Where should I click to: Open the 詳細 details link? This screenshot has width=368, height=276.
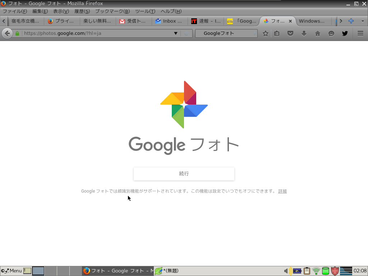click(282, 191)
